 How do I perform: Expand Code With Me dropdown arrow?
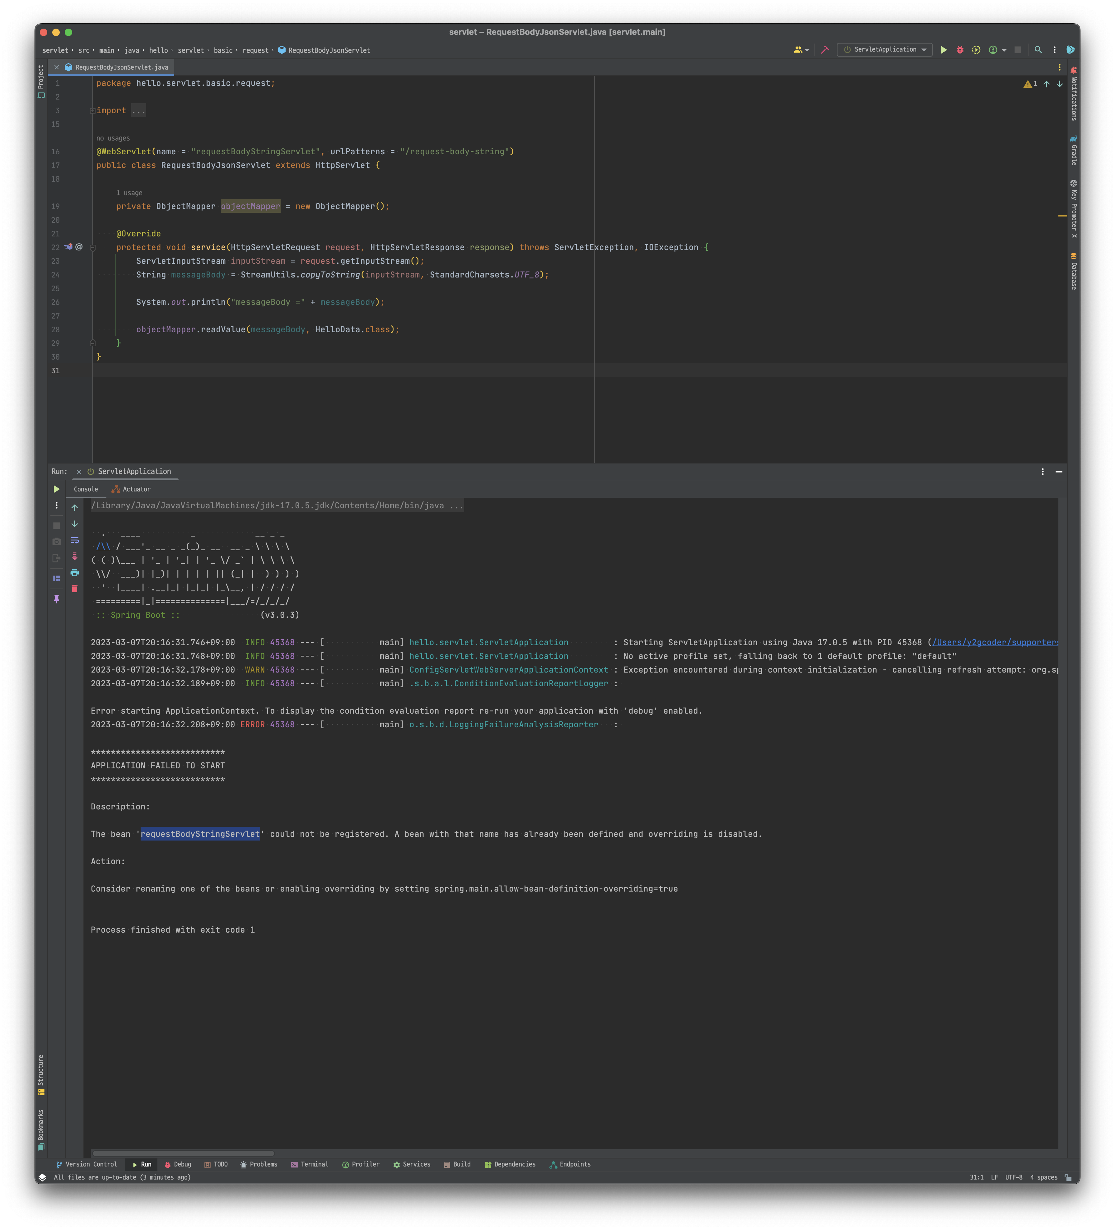point(807,51)
